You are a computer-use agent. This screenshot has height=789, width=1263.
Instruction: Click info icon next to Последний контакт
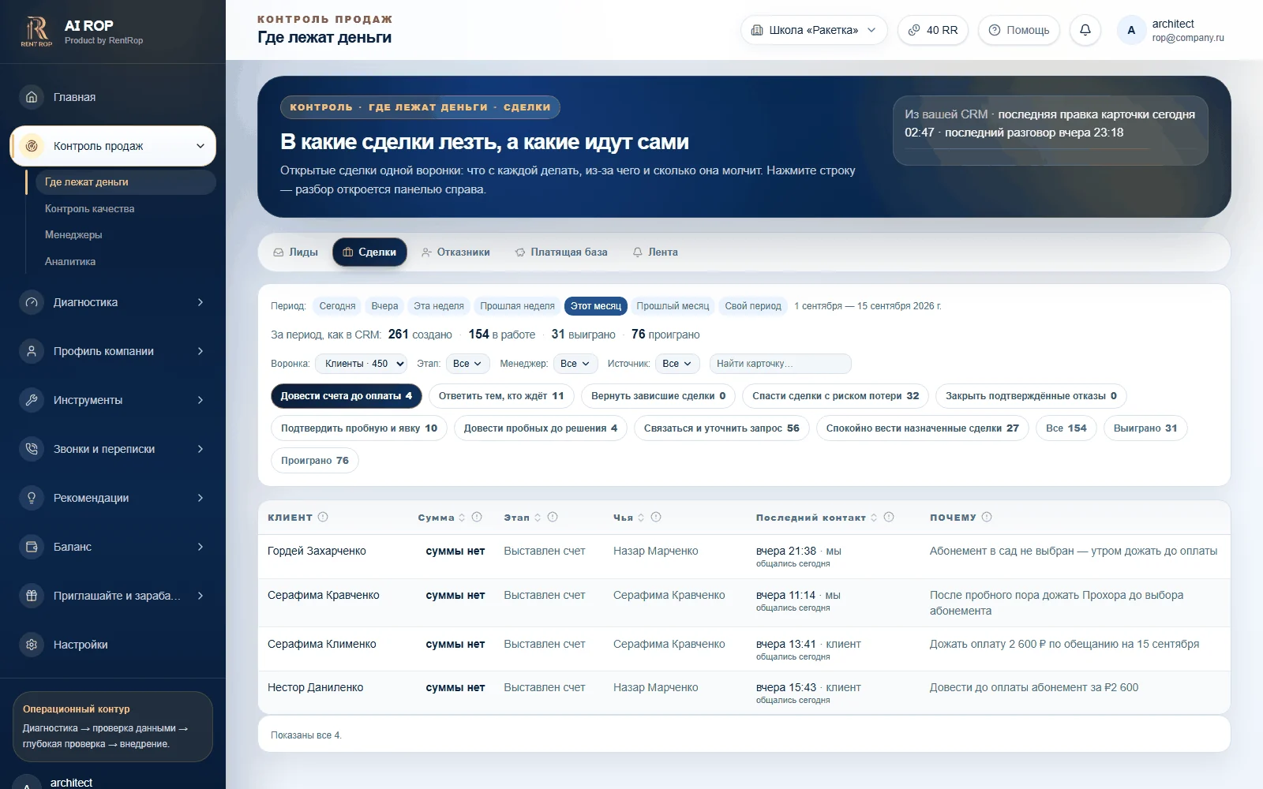(889, 517)
